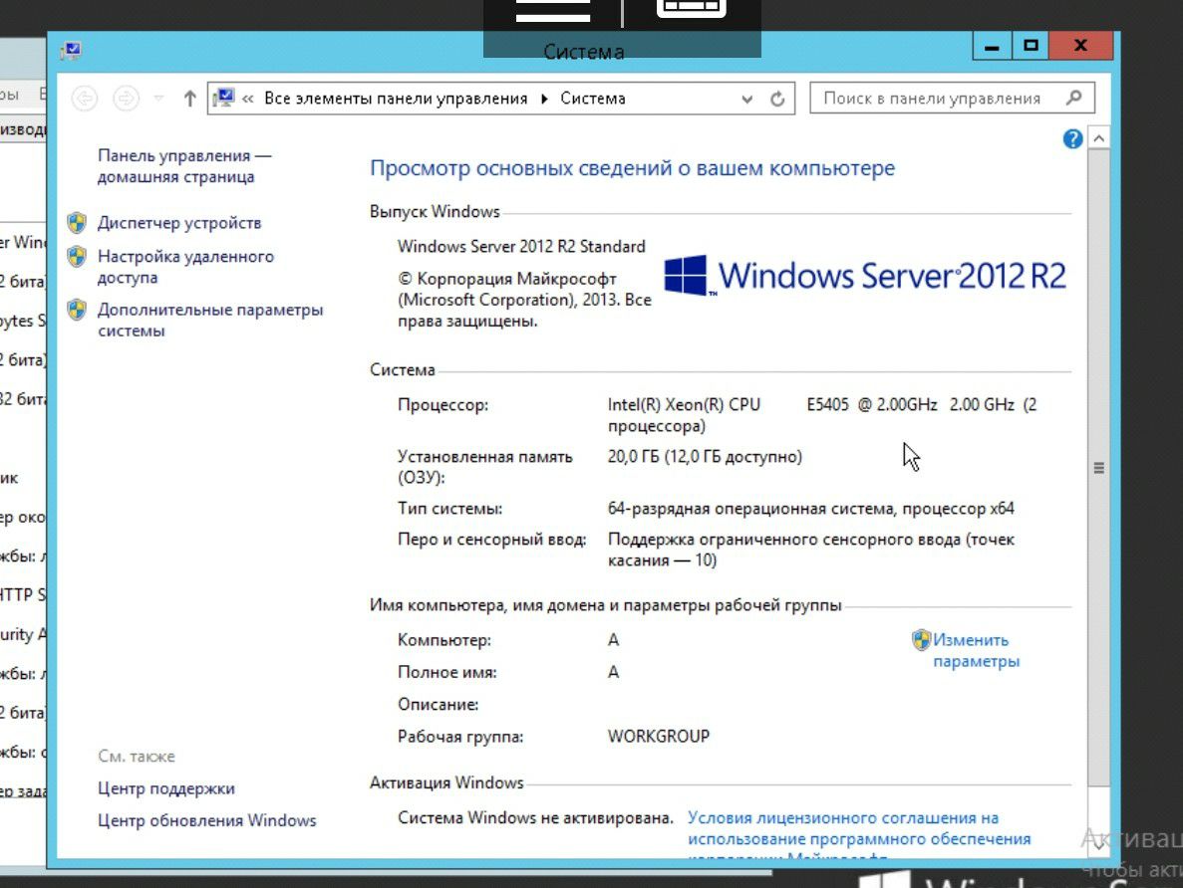This screenshot has height=888, width=1183.
Task: Open recent locations dropdown arrow
Action: [x=158, y=98]
